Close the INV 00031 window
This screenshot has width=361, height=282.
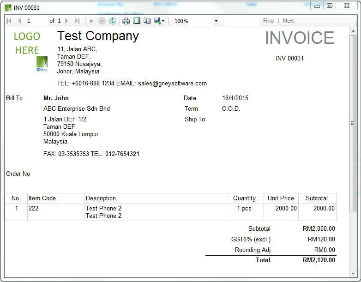click(x=347, y=6)
